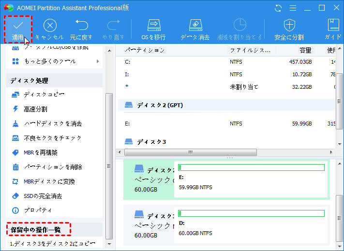Click up arrow of left sidebar scrollbar
Screen dimensions: 344x251
(x=109, y=51)
